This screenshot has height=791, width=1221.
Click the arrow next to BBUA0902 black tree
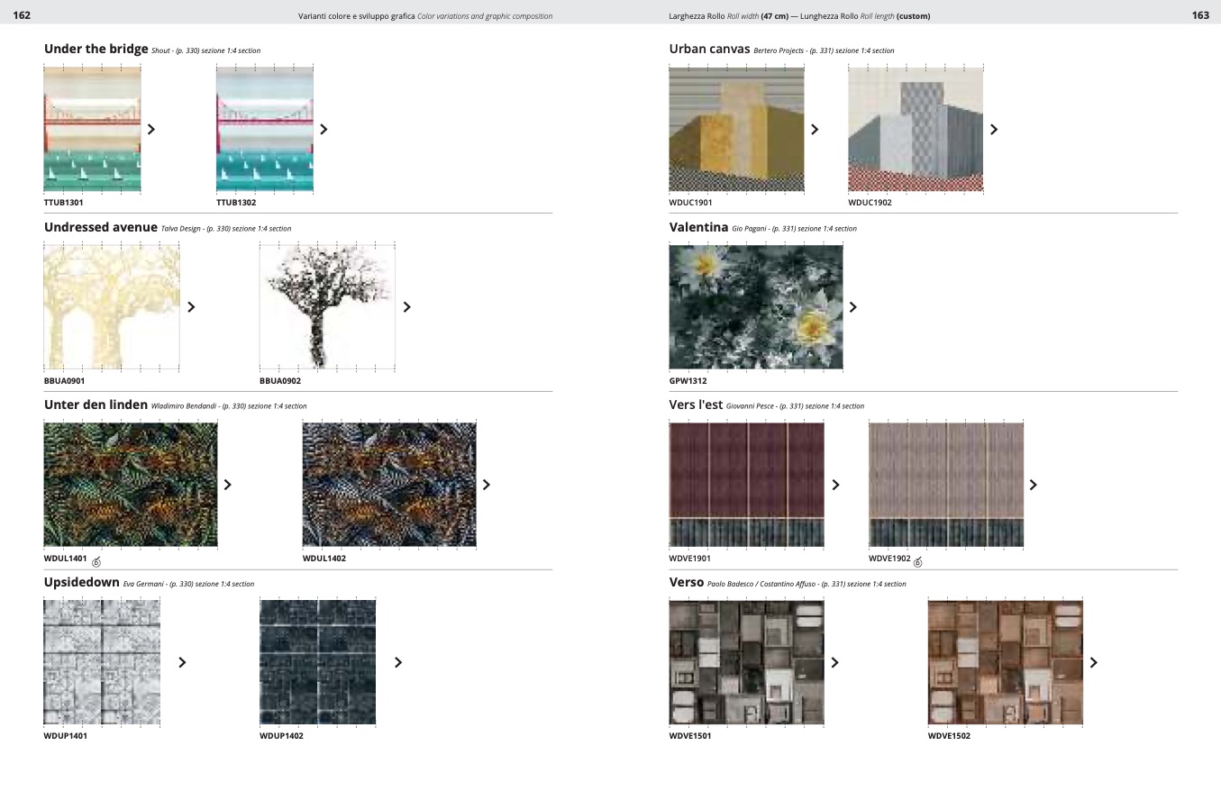click(x=407, y=307)
